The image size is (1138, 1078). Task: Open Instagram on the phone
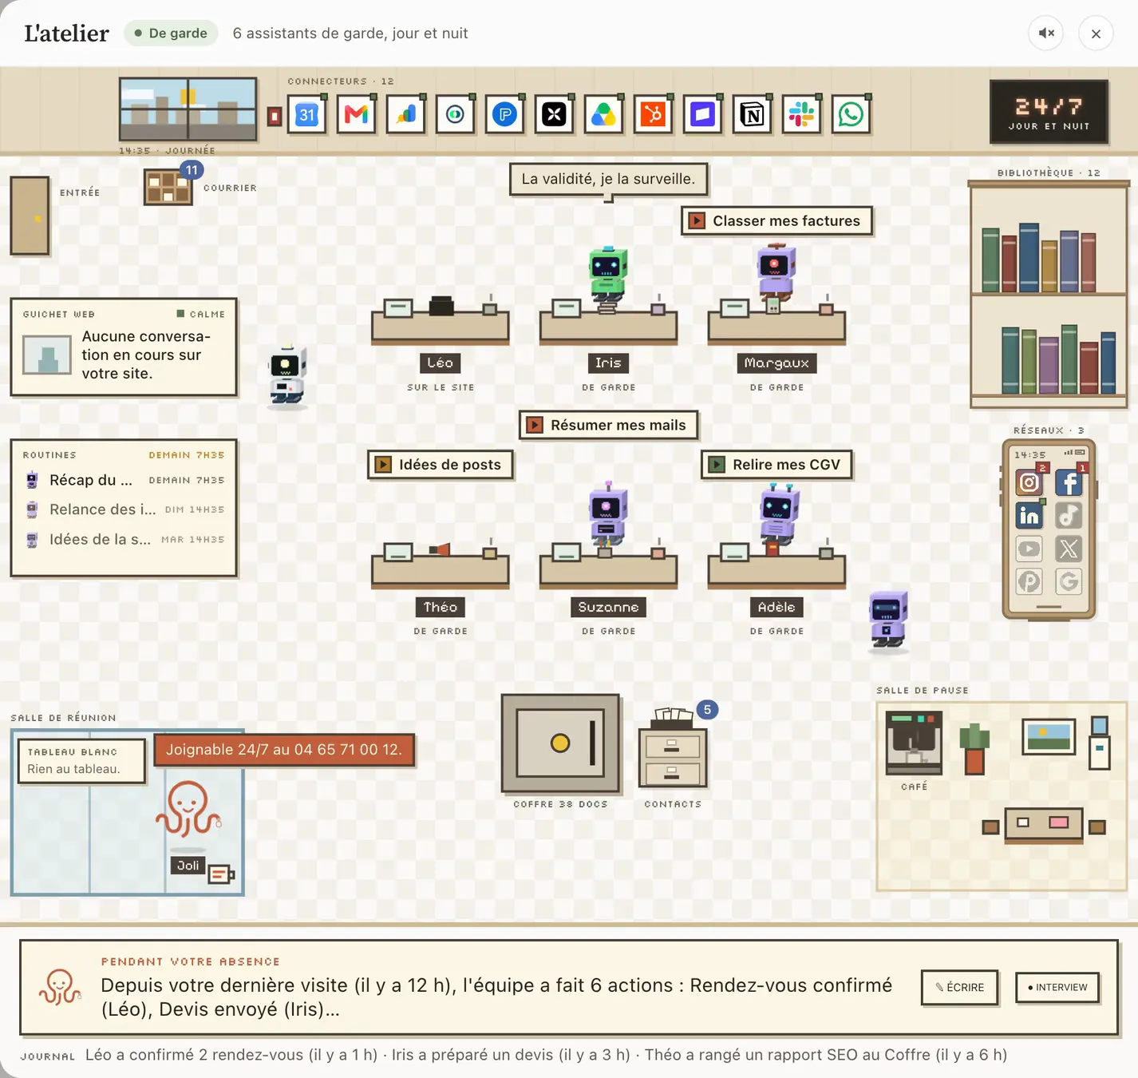(x=1029, y=482)
